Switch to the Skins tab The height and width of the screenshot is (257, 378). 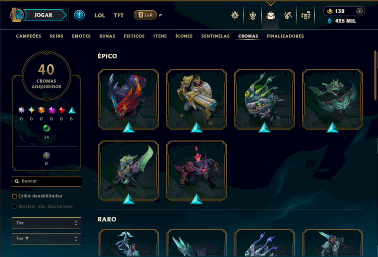[x=56, y=36]
